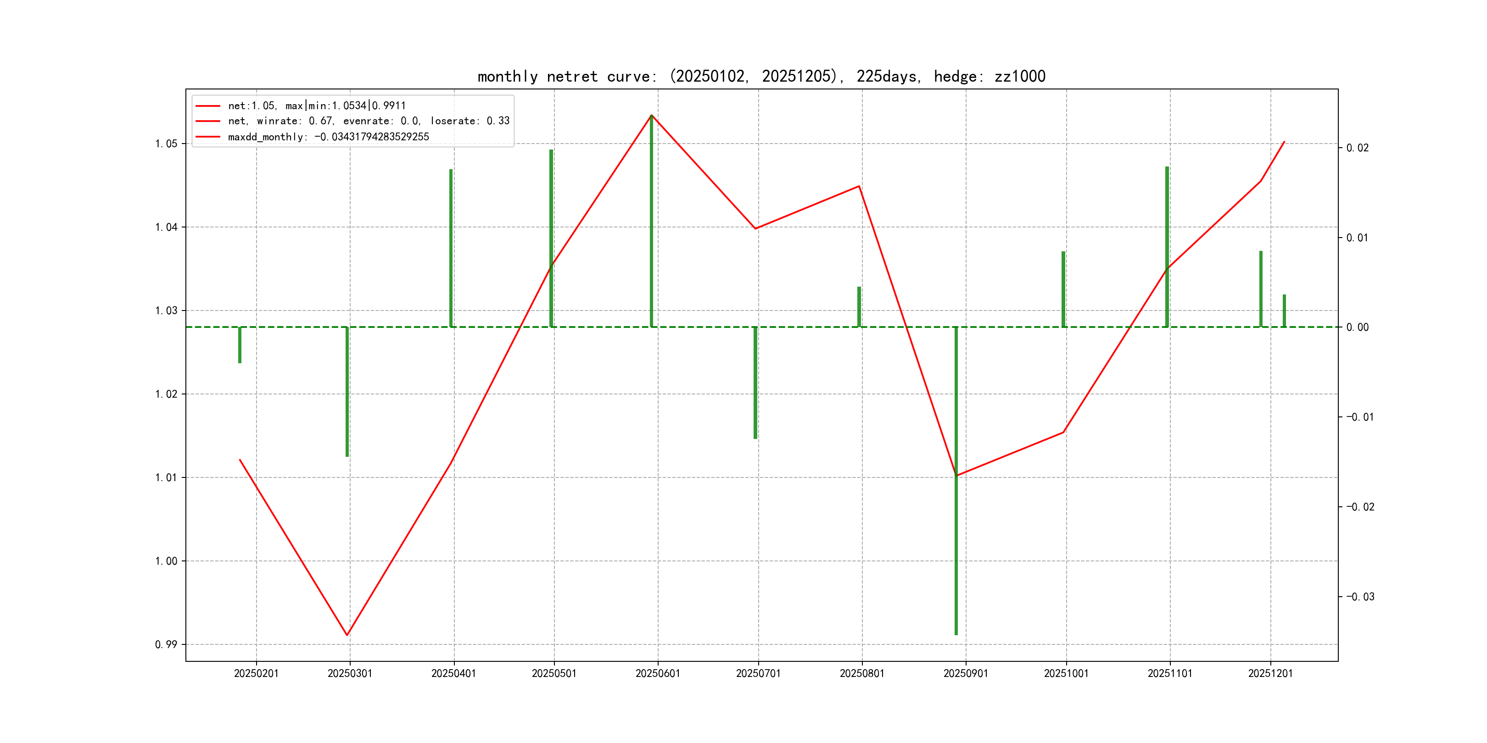
Task: Click the chart title text
Action: 761,76
